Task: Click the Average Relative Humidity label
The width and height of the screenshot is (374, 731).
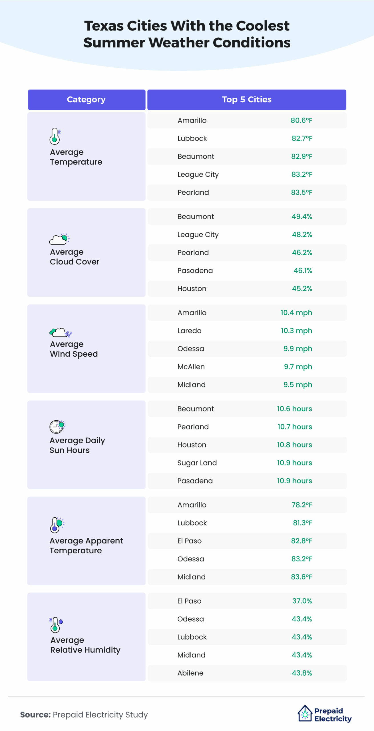Action: point(85,645)
